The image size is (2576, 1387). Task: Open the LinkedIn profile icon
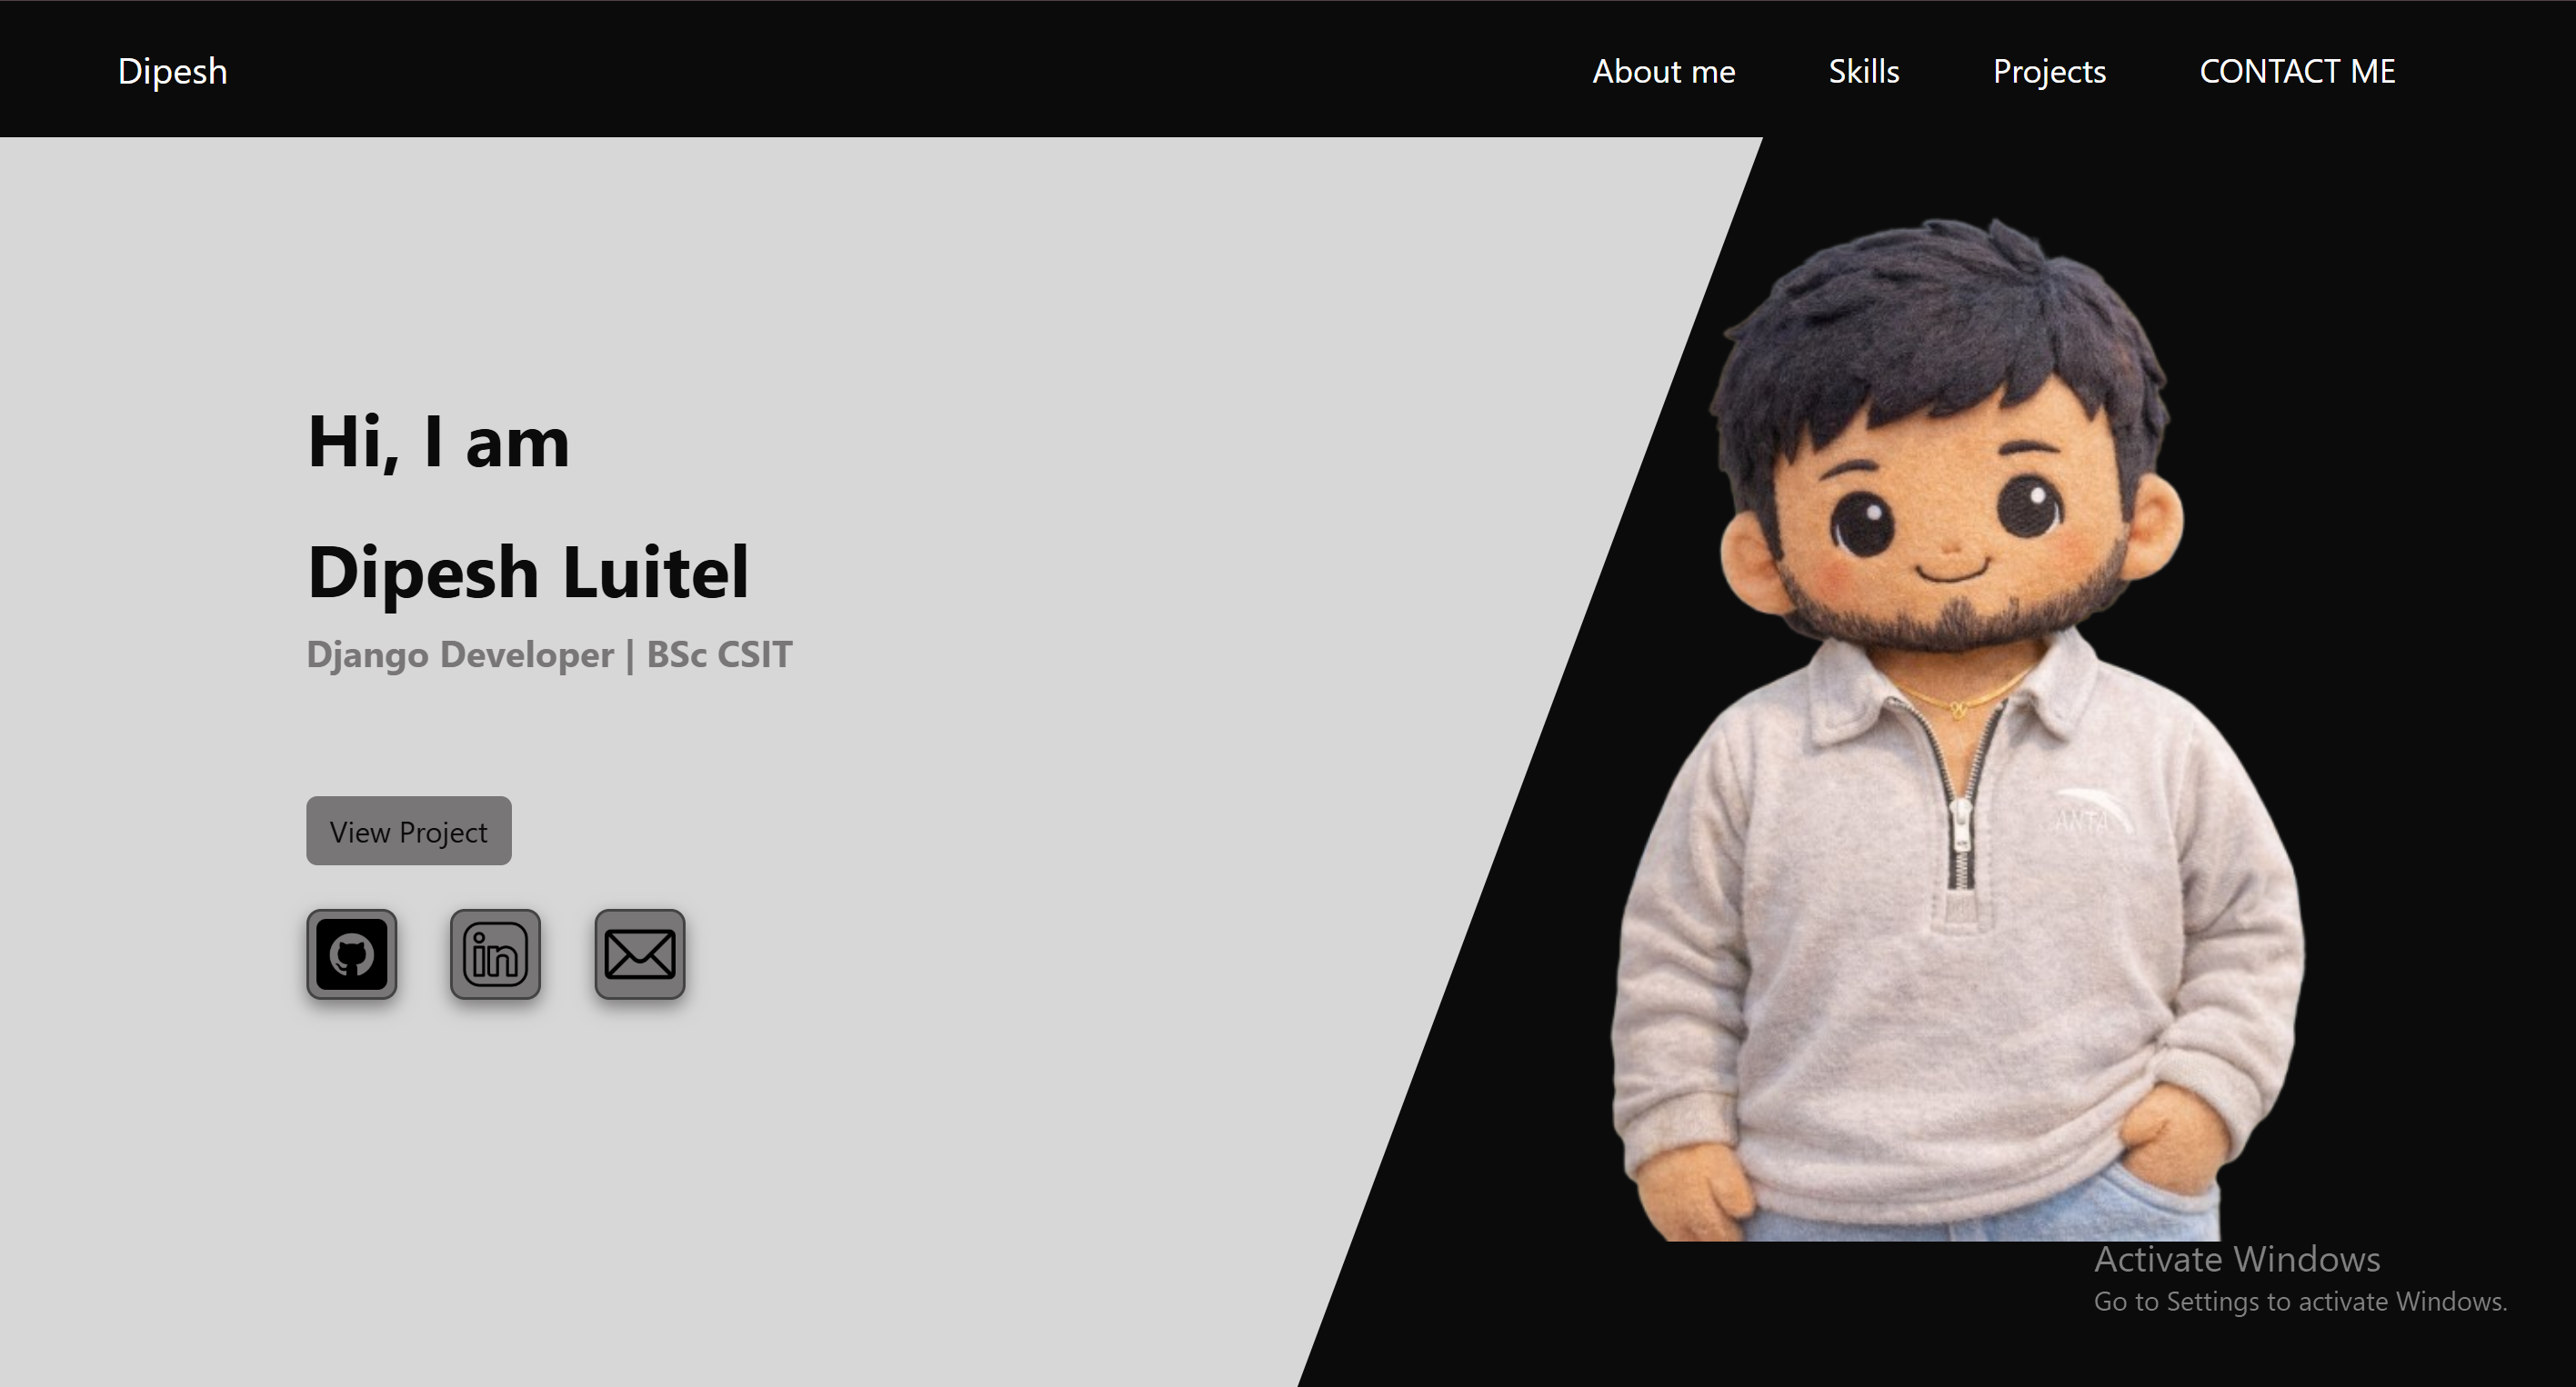[x=495, y=953]
